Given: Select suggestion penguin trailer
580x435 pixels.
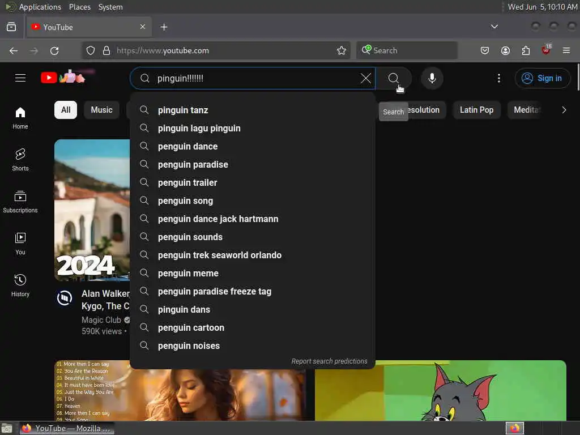Looking at the screenshot, I should [x=253, y=182].
